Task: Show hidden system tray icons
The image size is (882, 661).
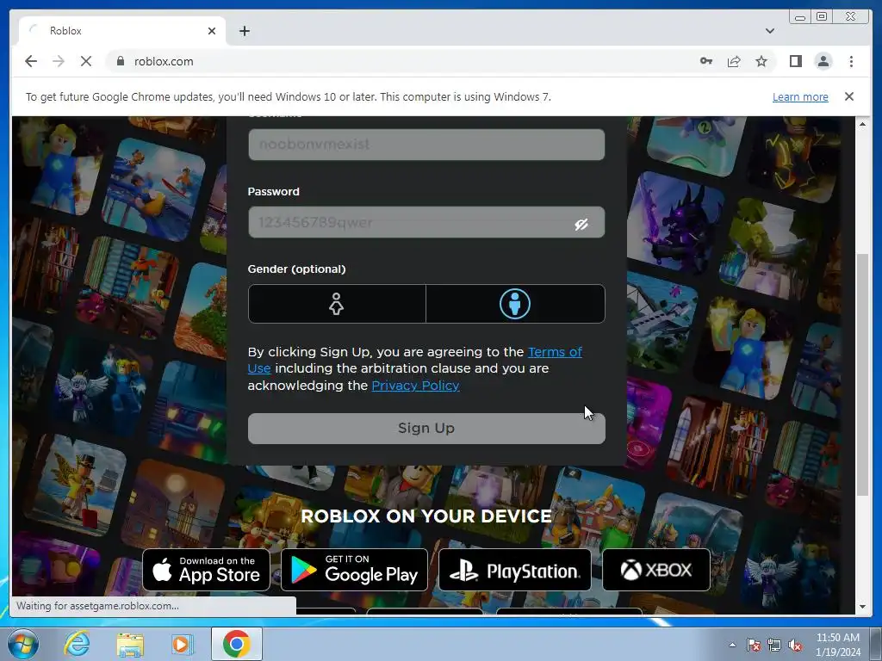Action: click(x=732, y=645)
